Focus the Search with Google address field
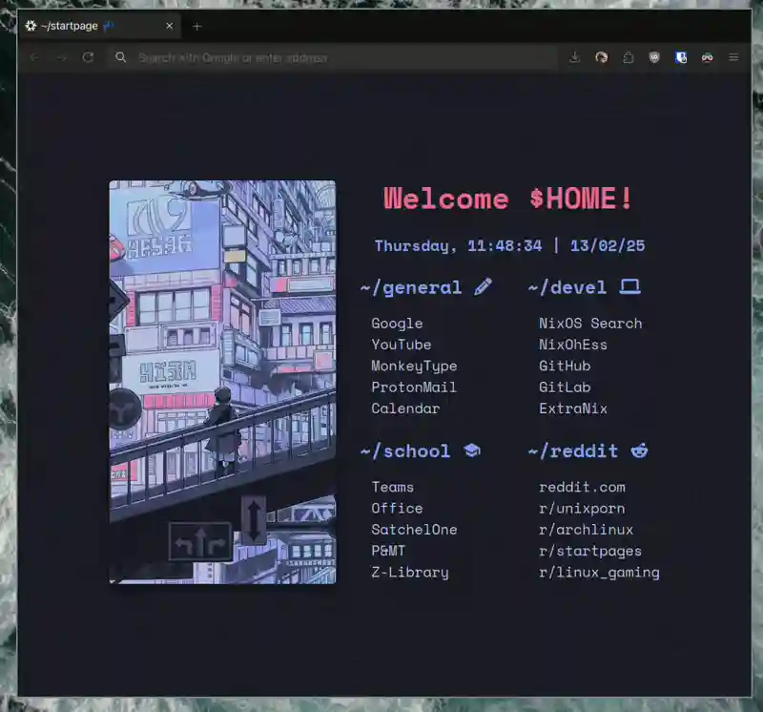The width and height of the screenshot is (763, 712). (331, 57)
